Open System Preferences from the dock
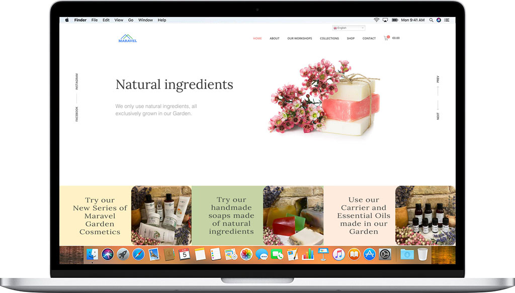This screenshot has width=515, height=293. pos(385,254)
